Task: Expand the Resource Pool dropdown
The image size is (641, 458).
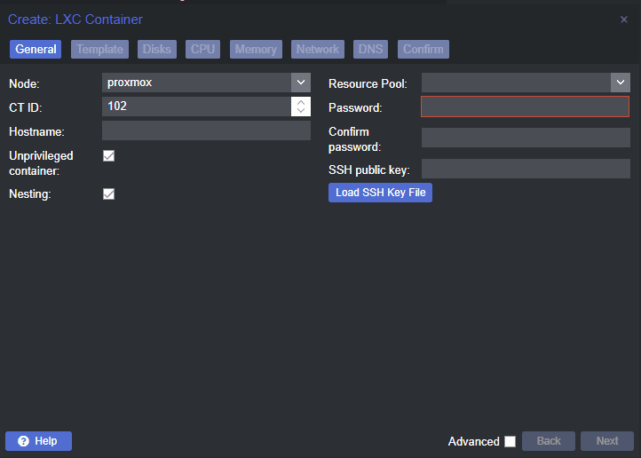Action: pyautogui.click(x=620, y=83)
